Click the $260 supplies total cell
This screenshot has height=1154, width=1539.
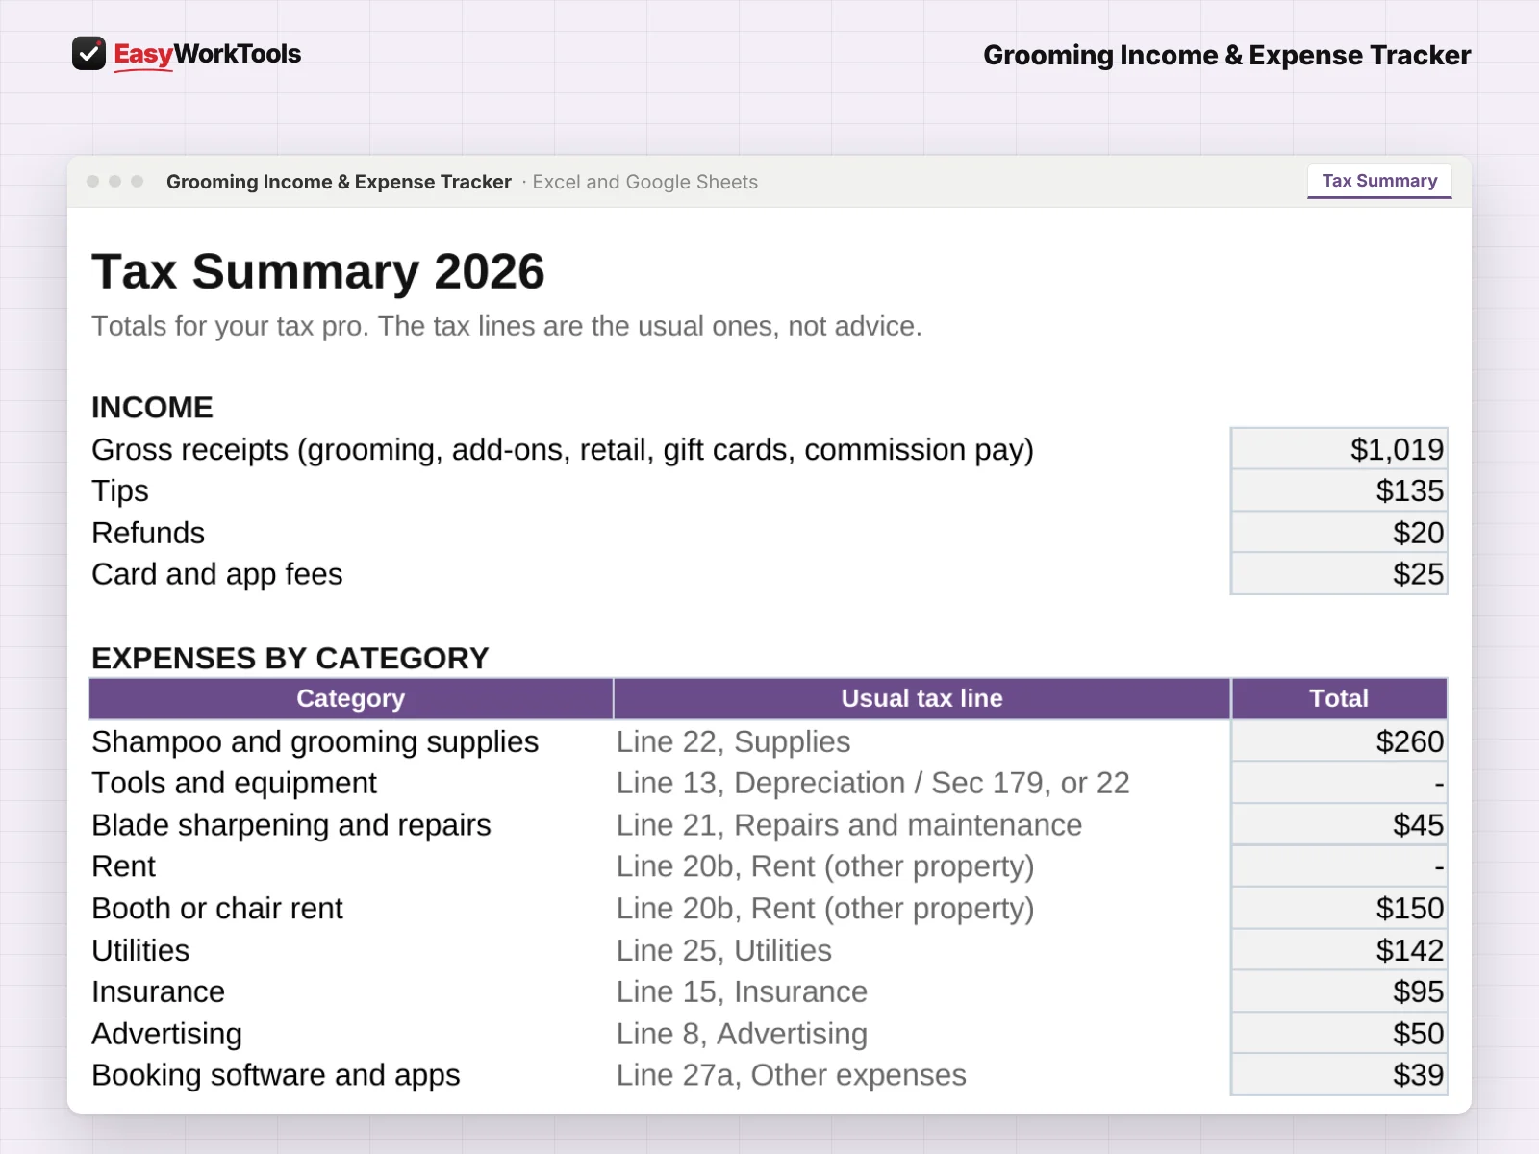[x=1339, y=741]
